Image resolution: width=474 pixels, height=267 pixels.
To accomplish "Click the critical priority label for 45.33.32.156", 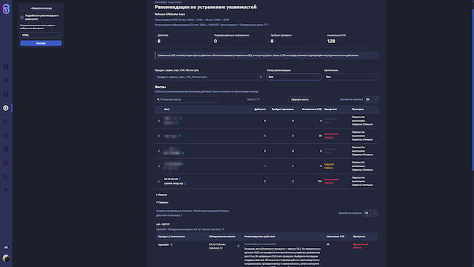I will click(x=331, y=181).
